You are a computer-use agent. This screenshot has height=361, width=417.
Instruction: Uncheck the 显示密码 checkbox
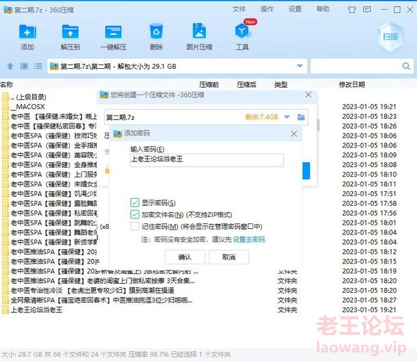pyautogui.click(x=134, y=202)
